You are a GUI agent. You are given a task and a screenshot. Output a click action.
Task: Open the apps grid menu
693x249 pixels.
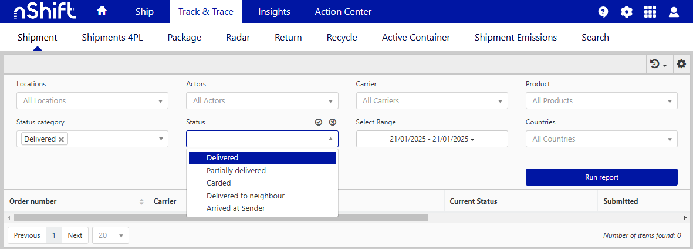coord(650,12)
